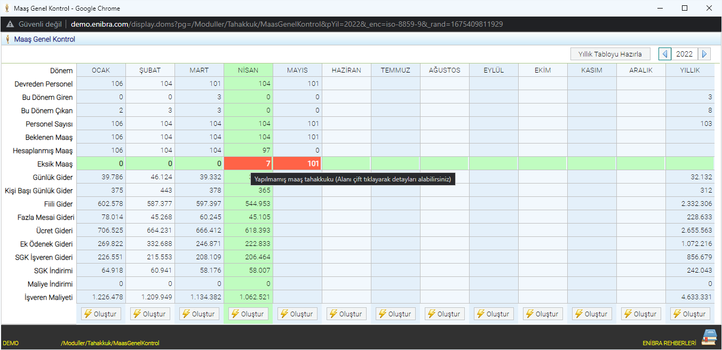Screen dimensions: 722x350
Task: Click the ENİBRA REHBERLERİ link text
Action: [x=669, y=343]
